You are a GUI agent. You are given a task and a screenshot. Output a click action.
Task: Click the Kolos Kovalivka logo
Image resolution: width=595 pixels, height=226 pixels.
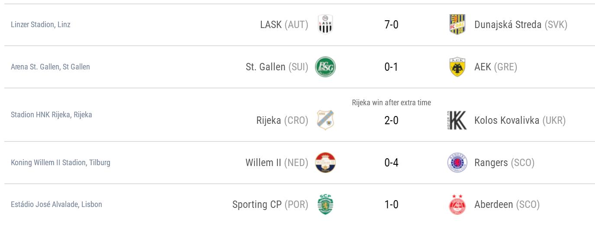click(457, 120)
